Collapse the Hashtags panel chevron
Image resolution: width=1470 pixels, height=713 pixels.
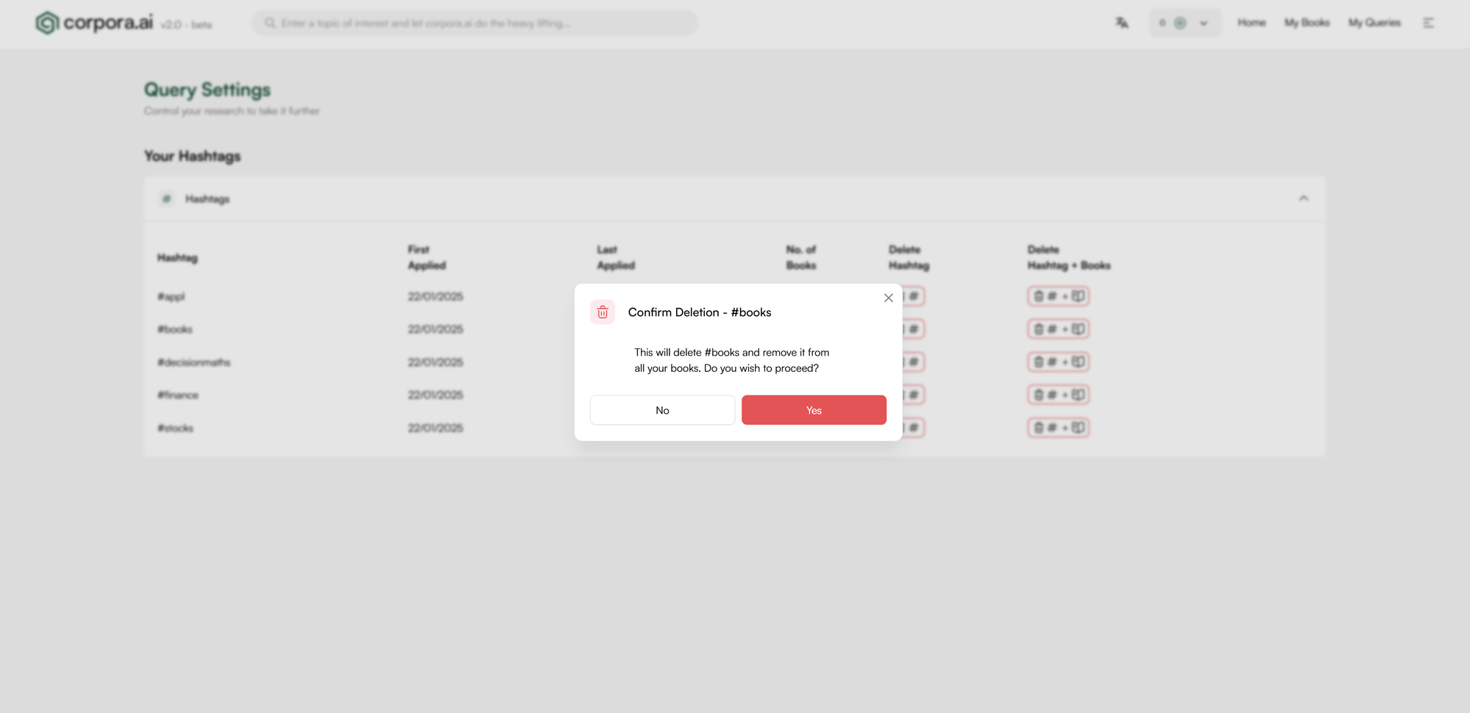(1303, 198)
